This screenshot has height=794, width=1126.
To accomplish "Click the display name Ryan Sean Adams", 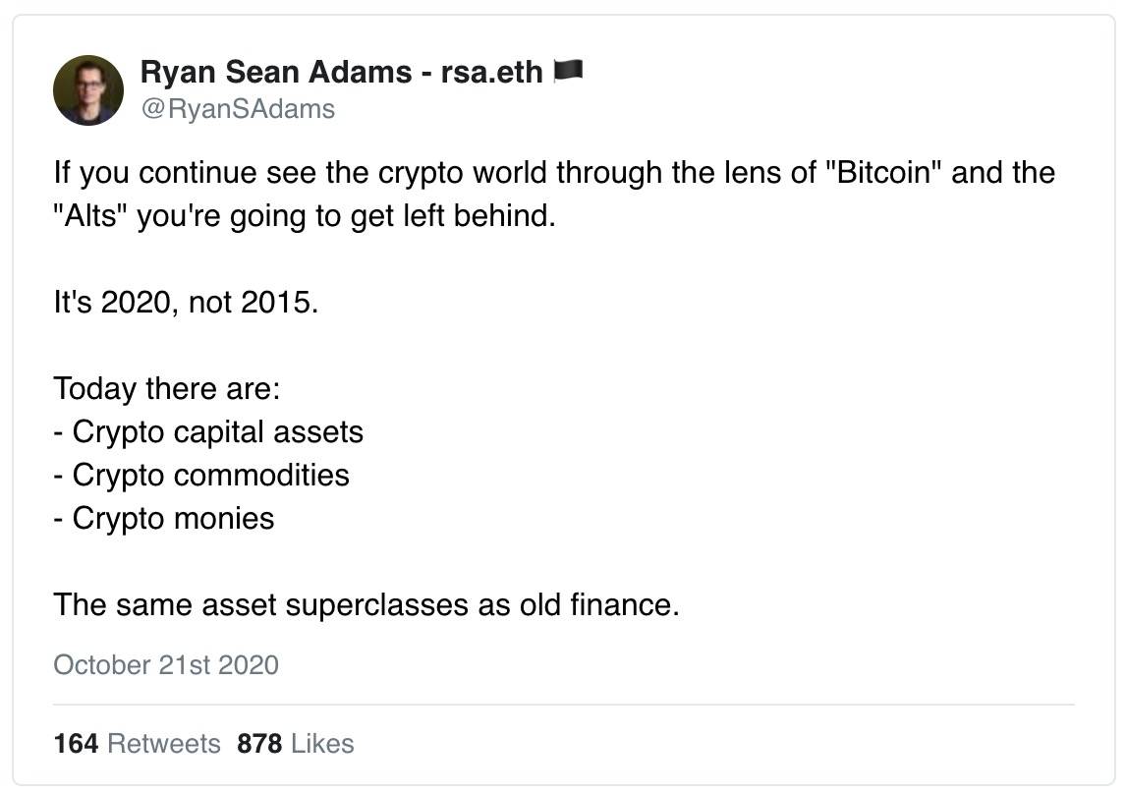I will coord(275,72).
